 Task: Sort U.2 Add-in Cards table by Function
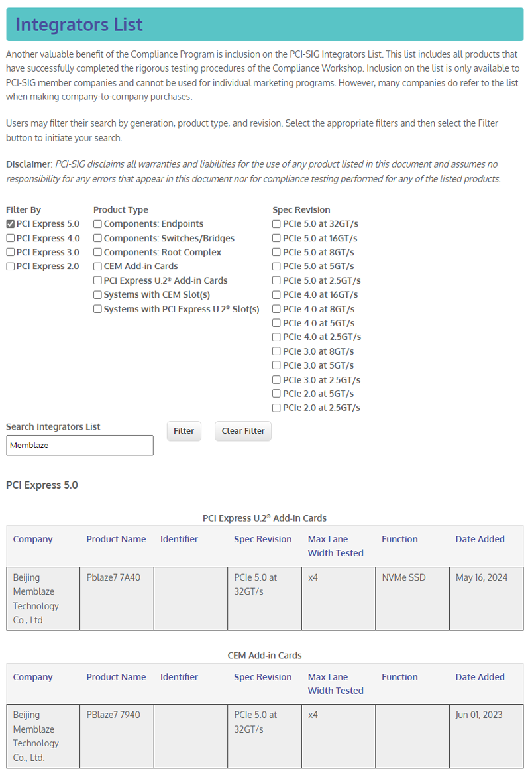[x=399, y=540]
